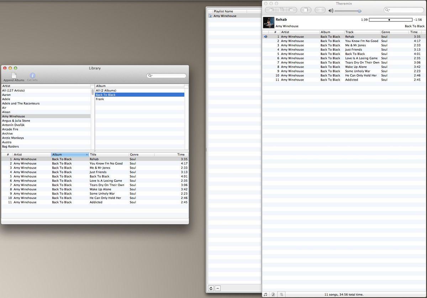Sort Theremin playlist by Track column header
Image resolution: width=427 pixels, height=298 pixels.
(362, 32)
